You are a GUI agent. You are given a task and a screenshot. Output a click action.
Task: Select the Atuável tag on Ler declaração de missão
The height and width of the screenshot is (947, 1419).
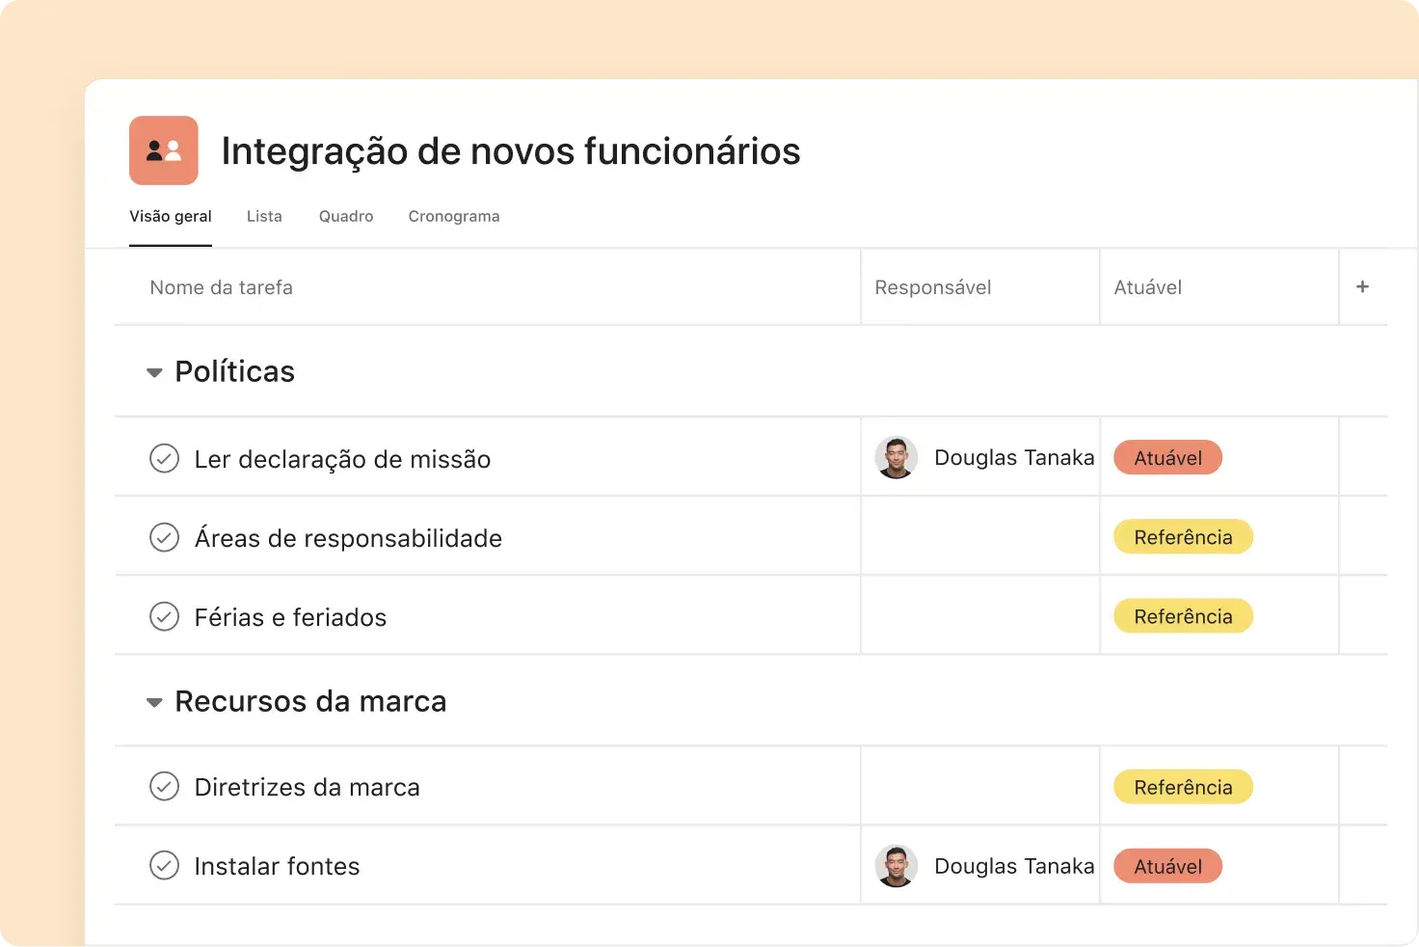click(1167, 457)
